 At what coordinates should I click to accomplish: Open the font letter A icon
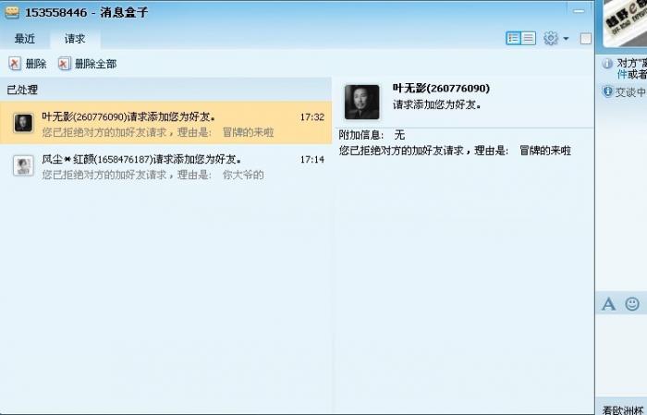pyautogui.click(x=608, y=304)
